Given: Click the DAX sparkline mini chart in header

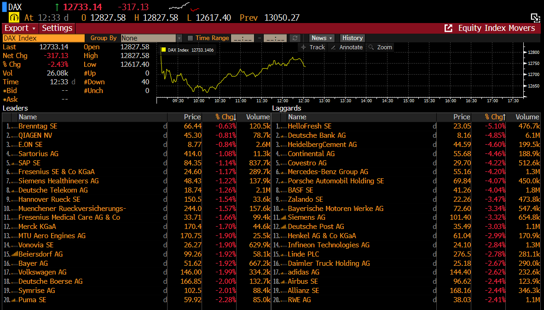Looking at the screenshot, I should point(179,6).
